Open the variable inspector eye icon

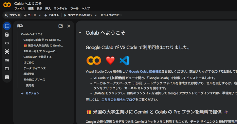(x=7, y=52)
